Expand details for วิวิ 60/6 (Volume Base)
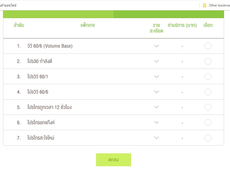This screenshot has width=230, height=170. point(156,46)
